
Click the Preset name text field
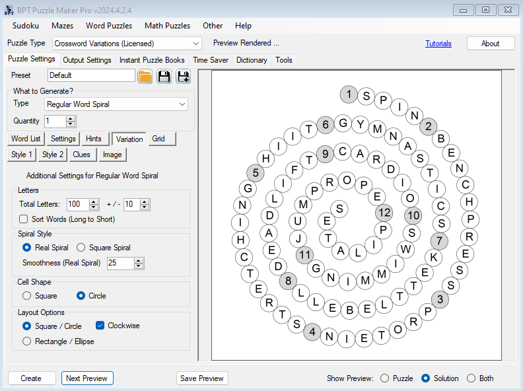tap(91, 75)
